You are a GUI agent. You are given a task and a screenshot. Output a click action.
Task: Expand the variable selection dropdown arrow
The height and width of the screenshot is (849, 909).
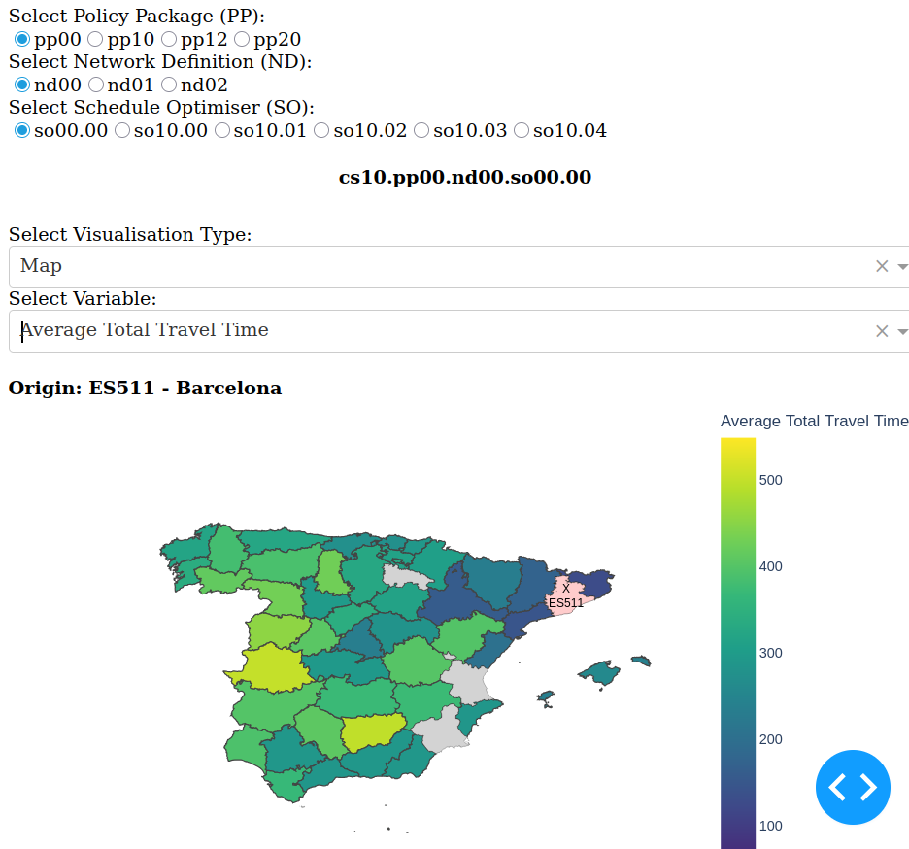pyautogui.click(x=902, y=331)
